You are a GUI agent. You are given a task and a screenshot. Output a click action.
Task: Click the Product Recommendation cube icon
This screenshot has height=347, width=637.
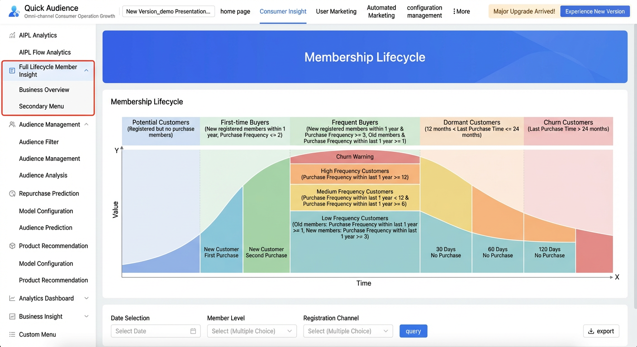[12, 246]
